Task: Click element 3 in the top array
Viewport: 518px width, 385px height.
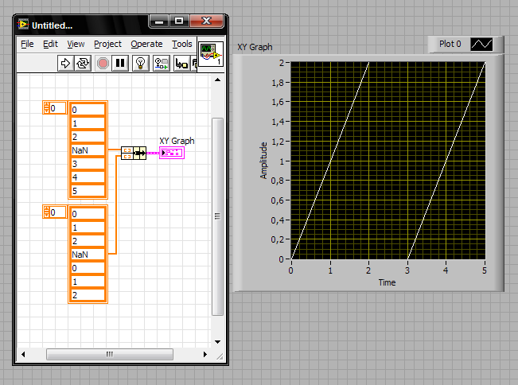Action: [x=88, y=164]
